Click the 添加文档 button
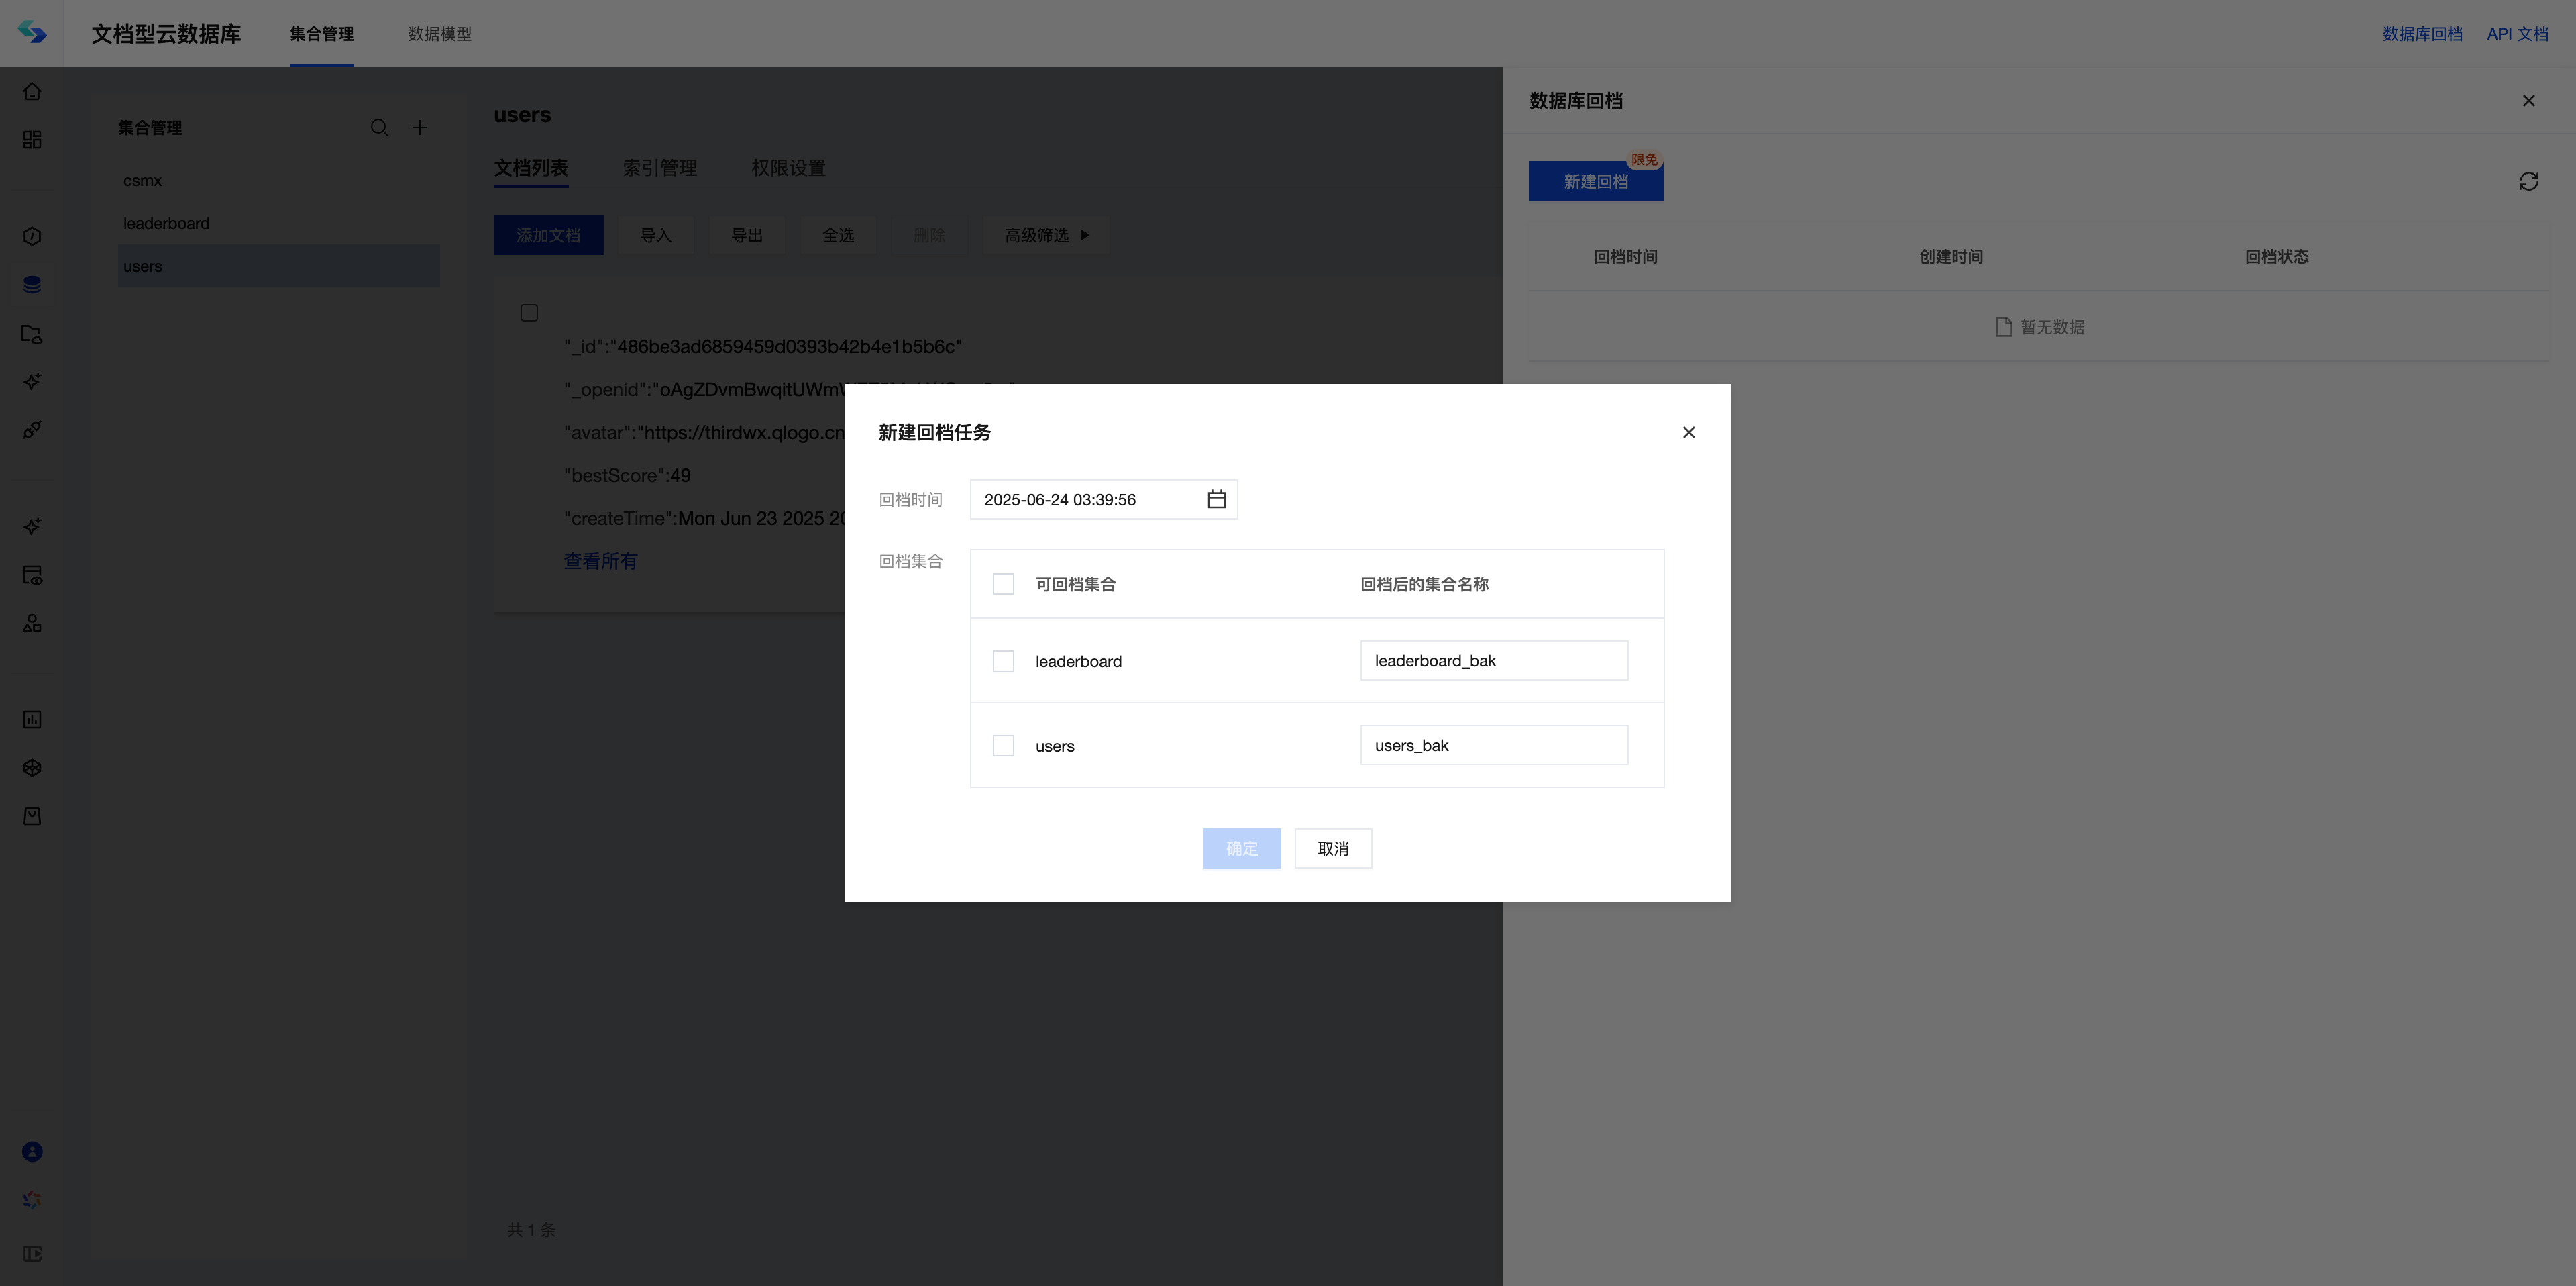Screen dimensions: 2576x1286 click(x=548, y=235)
